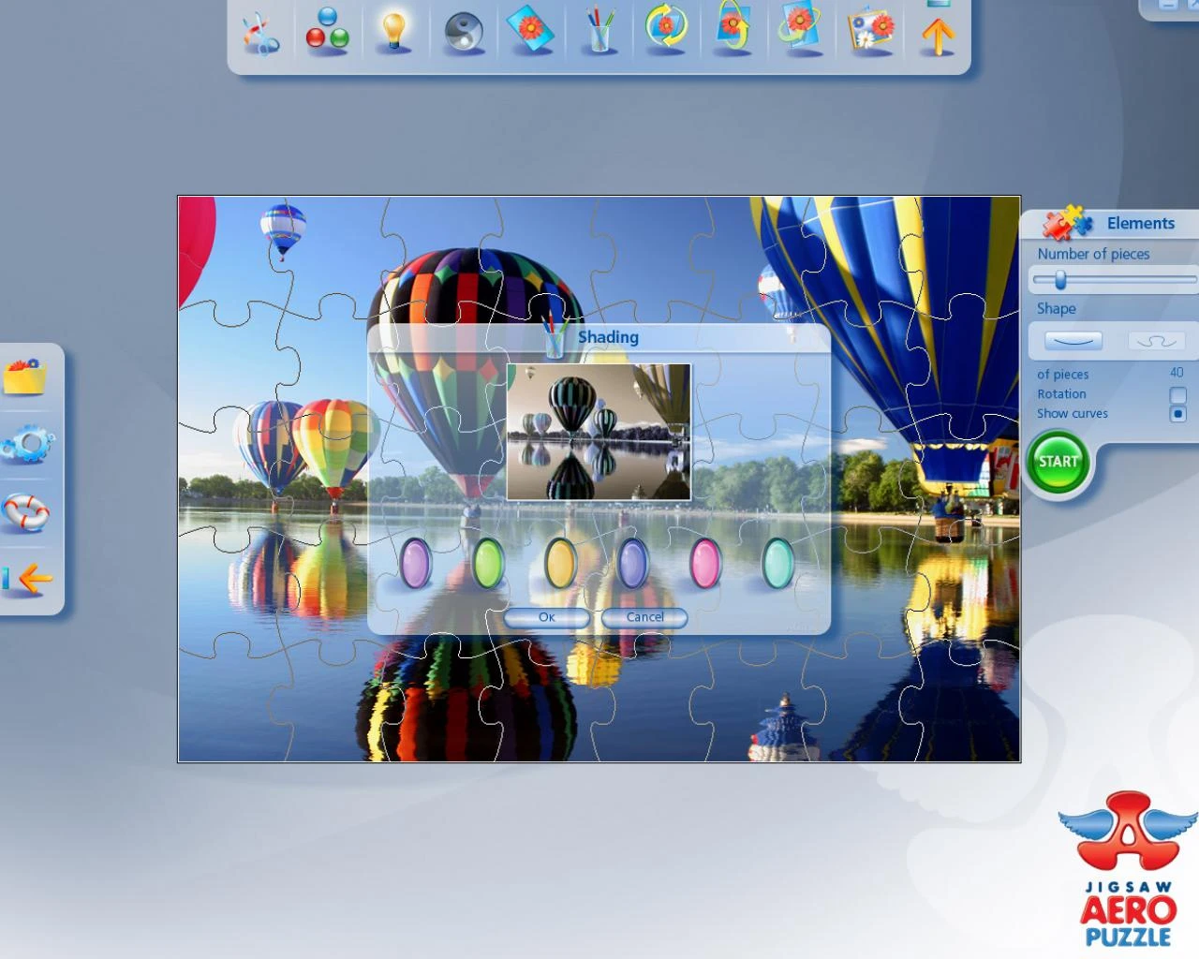Choose the purple shading color
Viewport: 1199px width, 959px height.
[415, 563]
